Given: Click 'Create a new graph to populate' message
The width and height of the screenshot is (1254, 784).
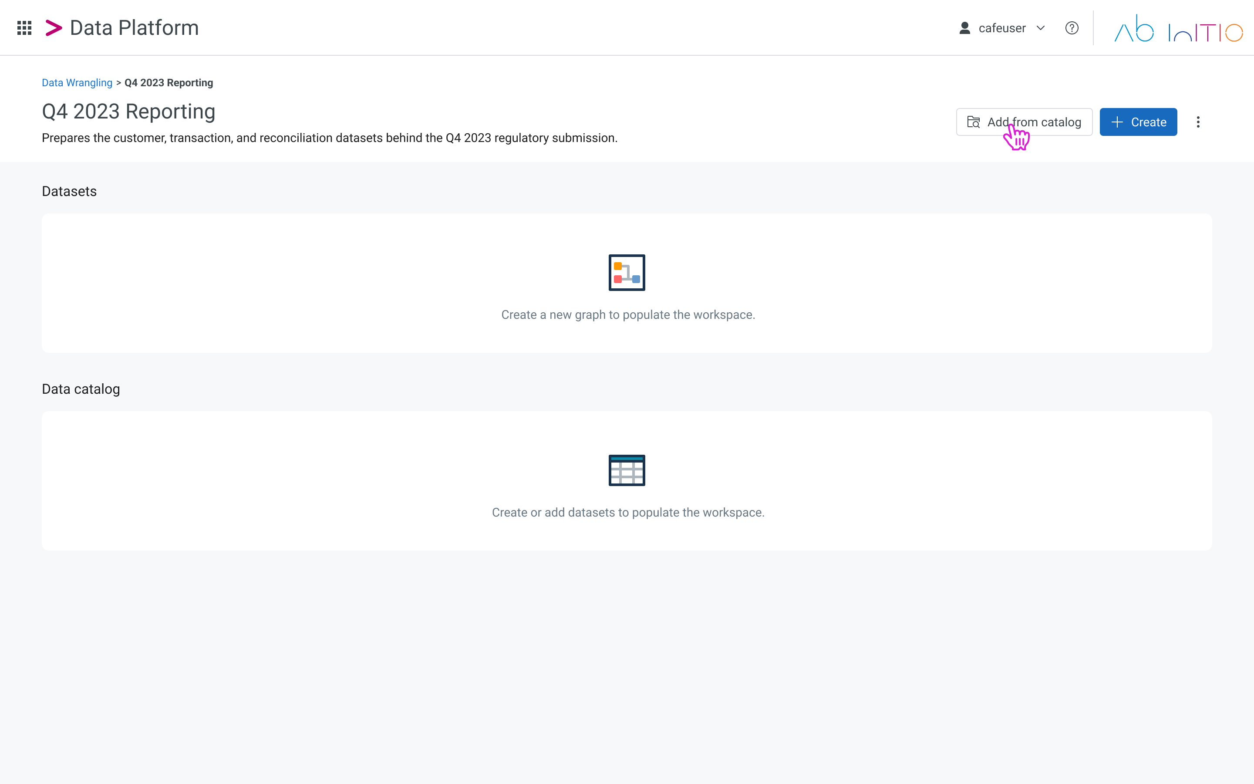Looking at the screenshot, I should [628, 315].
